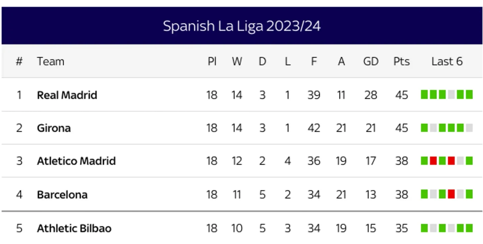This screenshot has height=244, width=483.
Task: Click the Spanish La Liga 2023/24 title
Action: point(242,26)
